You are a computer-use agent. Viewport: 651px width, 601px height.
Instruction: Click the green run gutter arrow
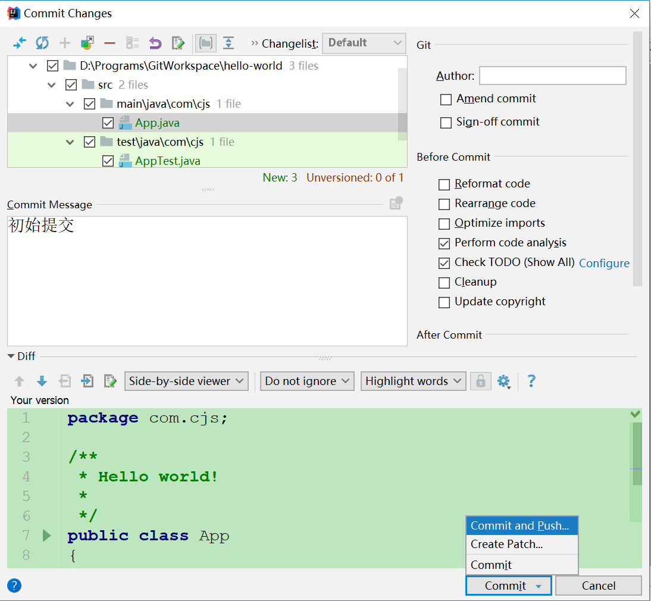[47, 536]
